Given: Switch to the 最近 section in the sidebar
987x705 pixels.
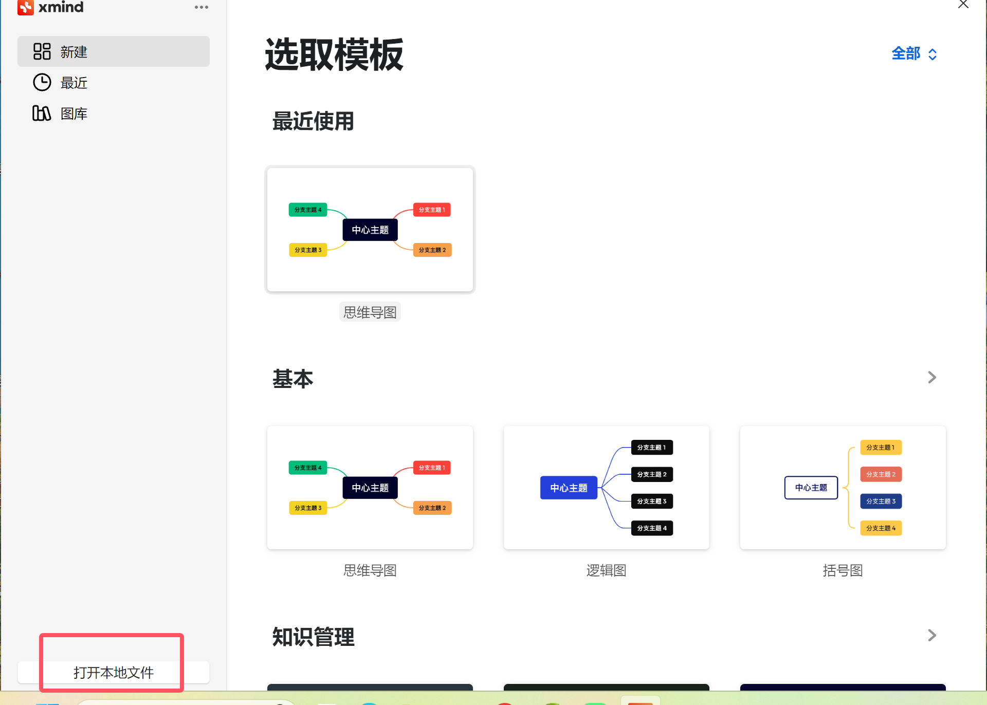Looking at the screenshot, I should coord(74,82).
